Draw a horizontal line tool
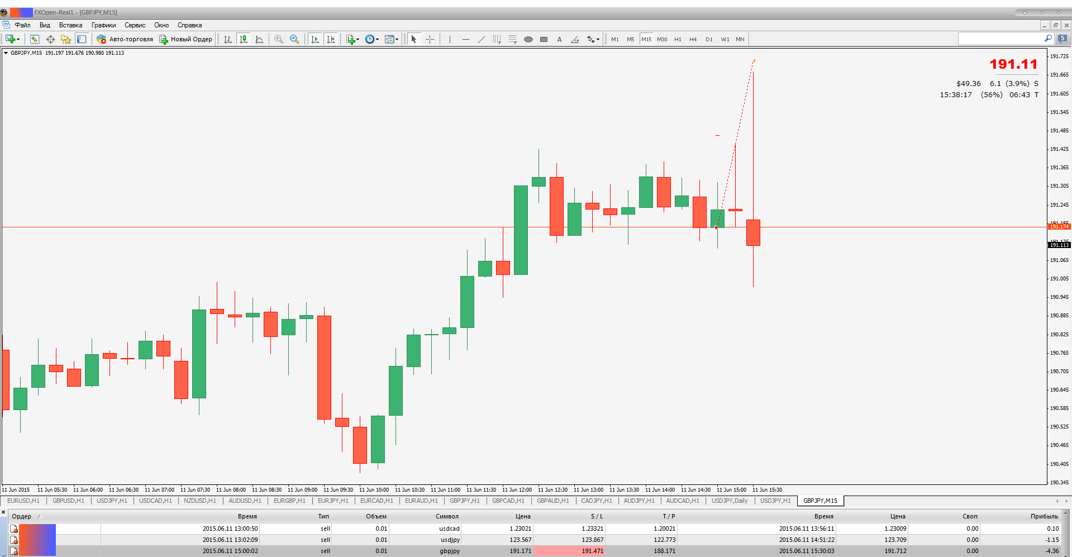Screen dimensions: 1072x557 click(465, 39)
